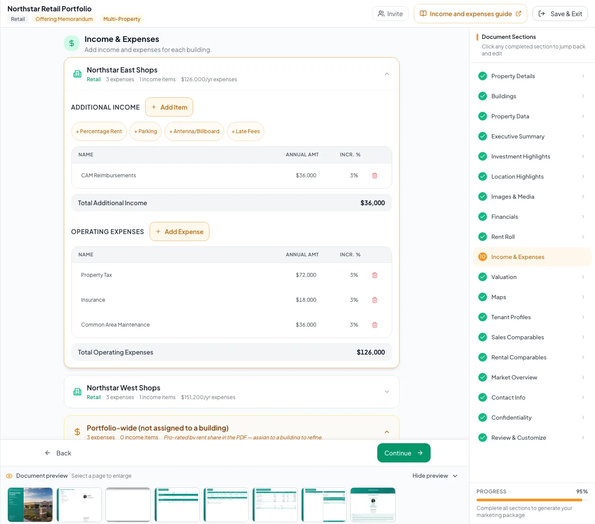Viewport: 595px width, 524px height.
Task: Click the eye icon beside Document preview
Action: [x=9, y=476]
